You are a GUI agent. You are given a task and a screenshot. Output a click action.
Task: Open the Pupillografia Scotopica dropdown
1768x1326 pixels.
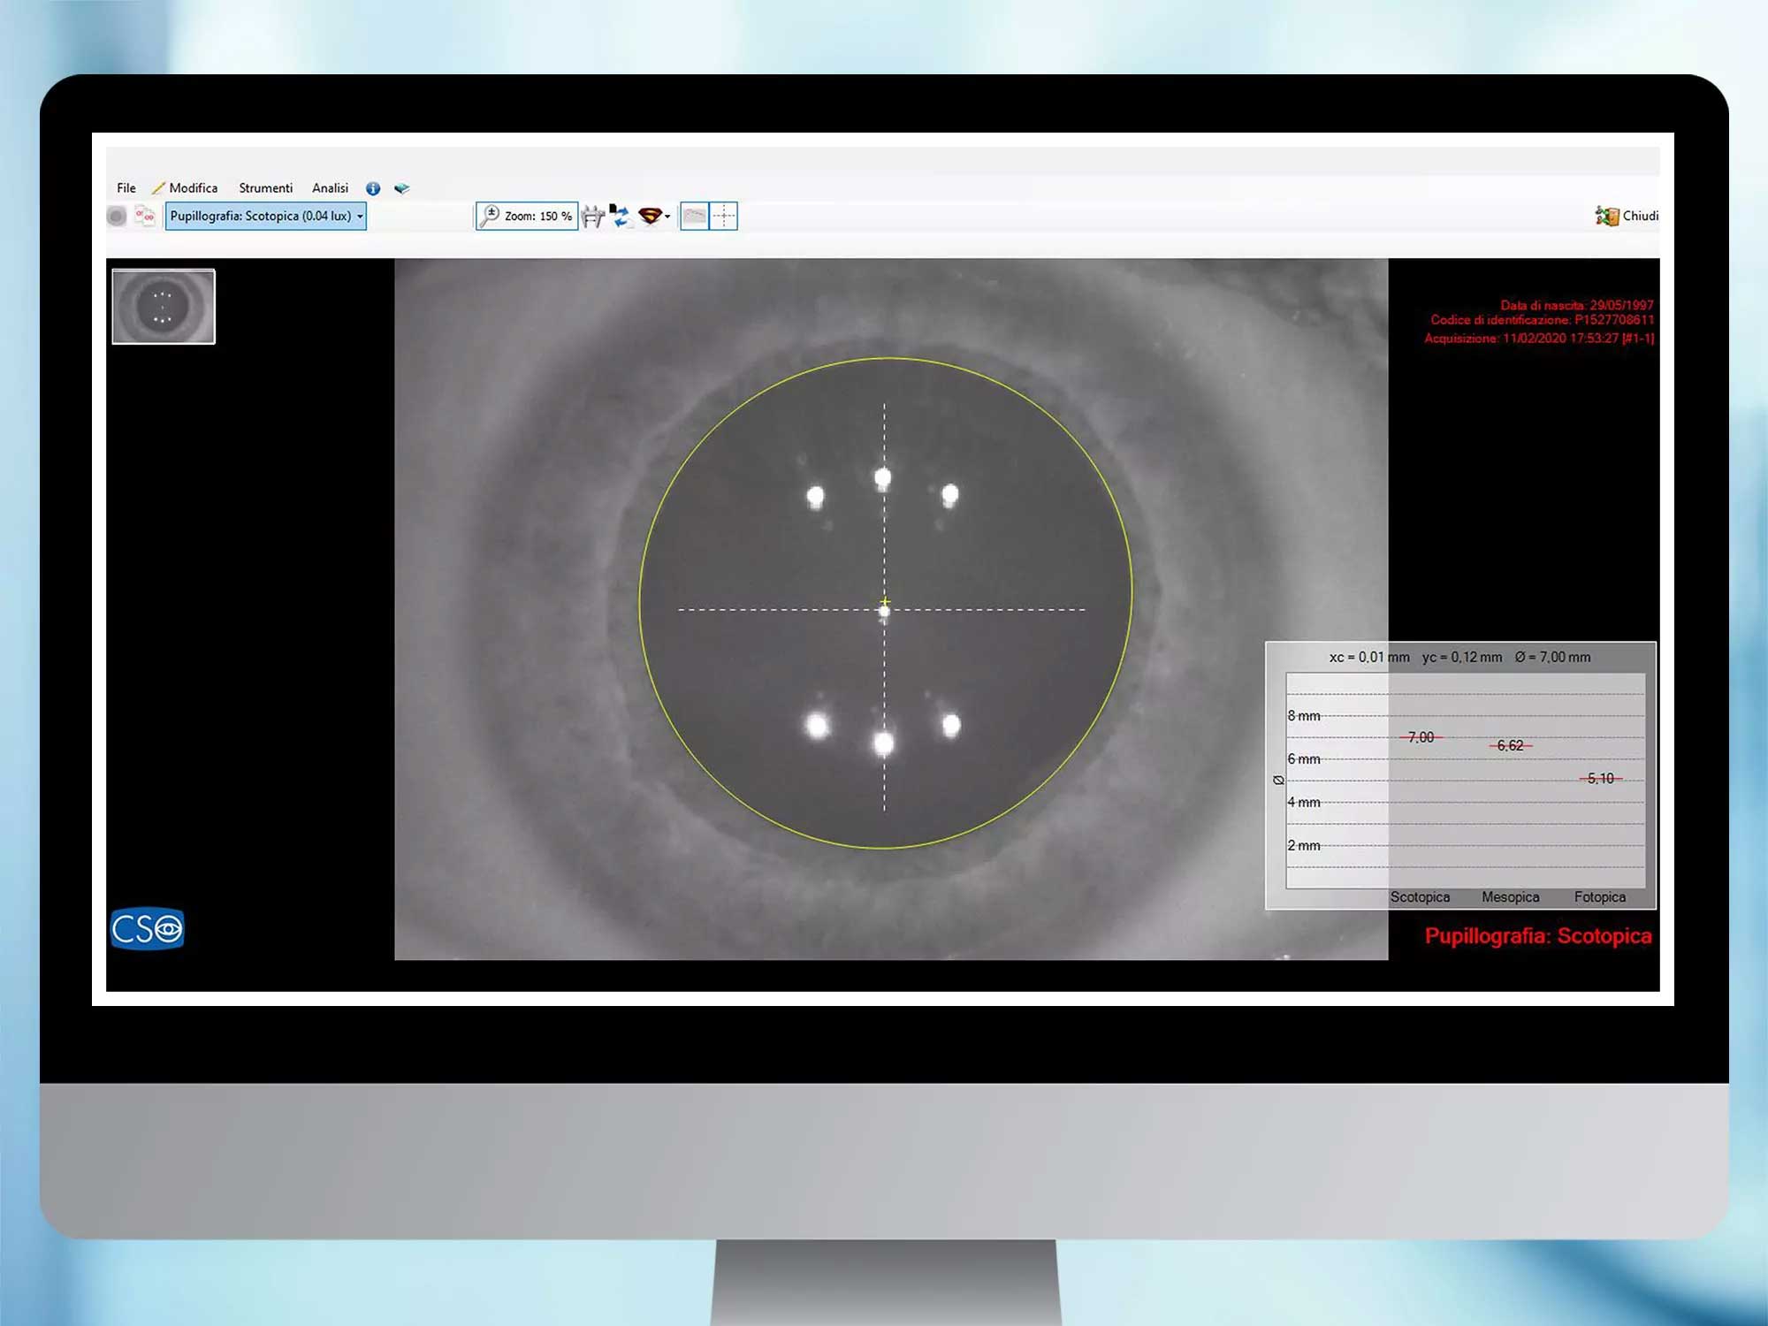[266, 216]
